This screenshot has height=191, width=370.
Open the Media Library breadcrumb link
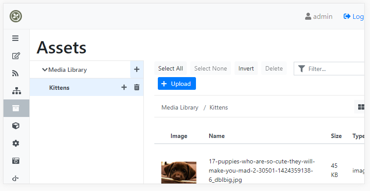tap(180, 107)
